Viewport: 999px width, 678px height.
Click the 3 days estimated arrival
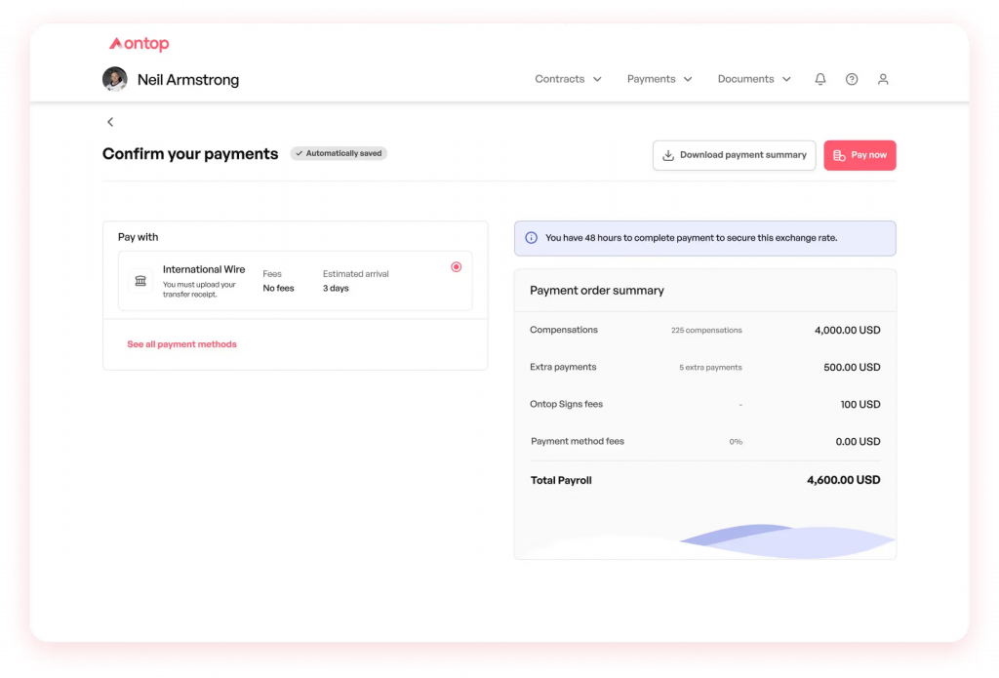click(336, 288)
